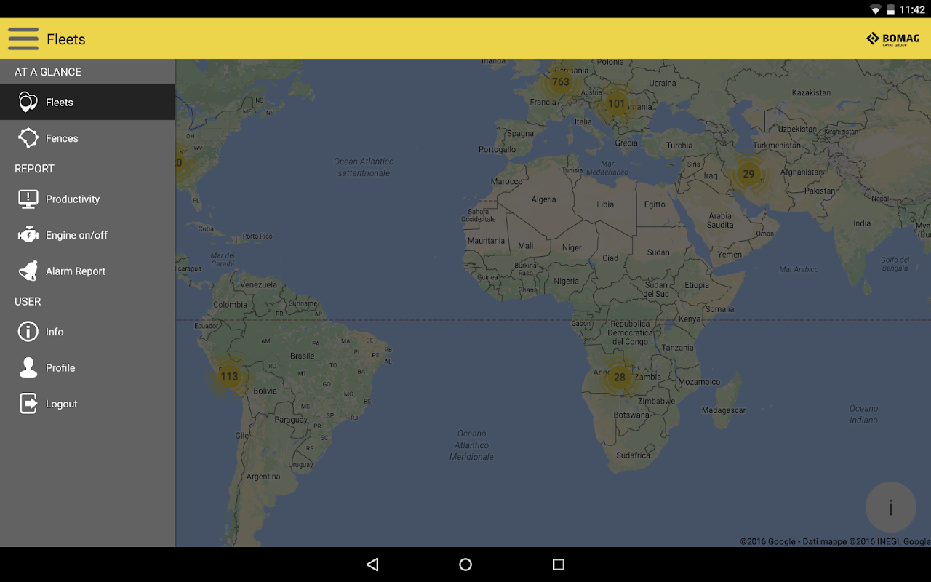Select the Logout label in the sidebar
931x582 pixels.
(x=61, y=404)
